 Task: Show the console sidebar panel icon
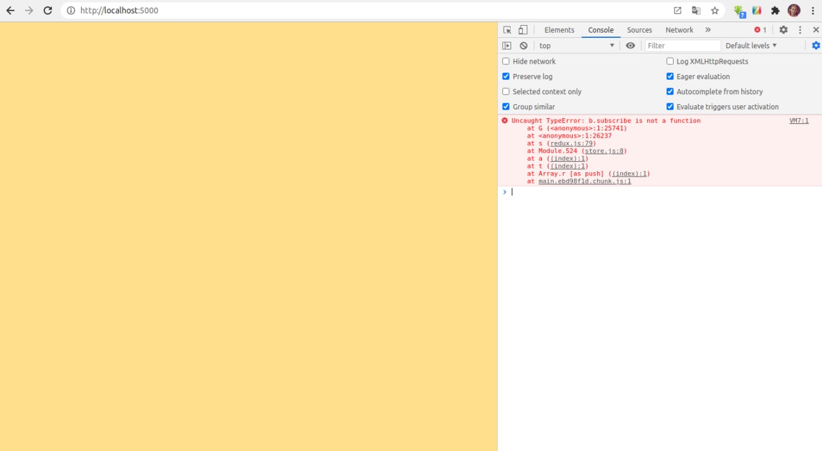pyautogui.click(x=507, y=46)
